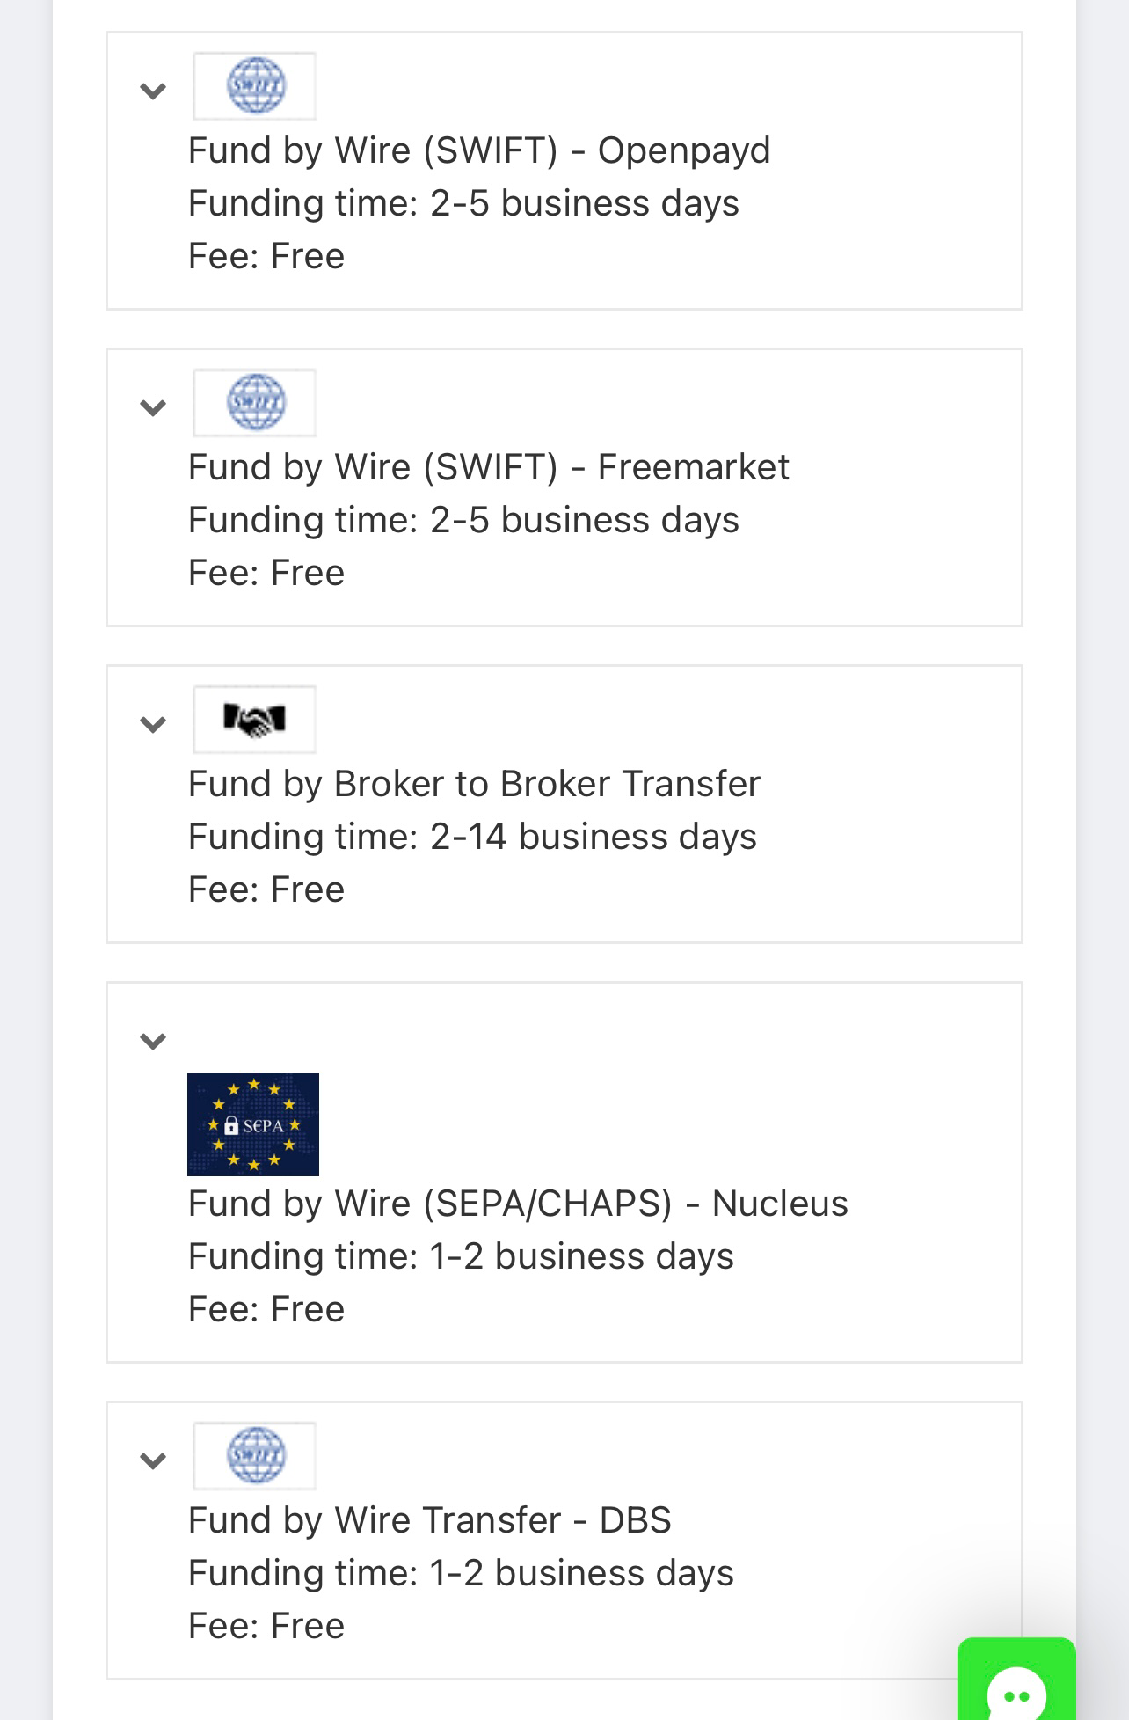The image size is (1129, 1720).
Task: Click the SWIFT globe logo for Freemarket
Action: tap(255, 403)
